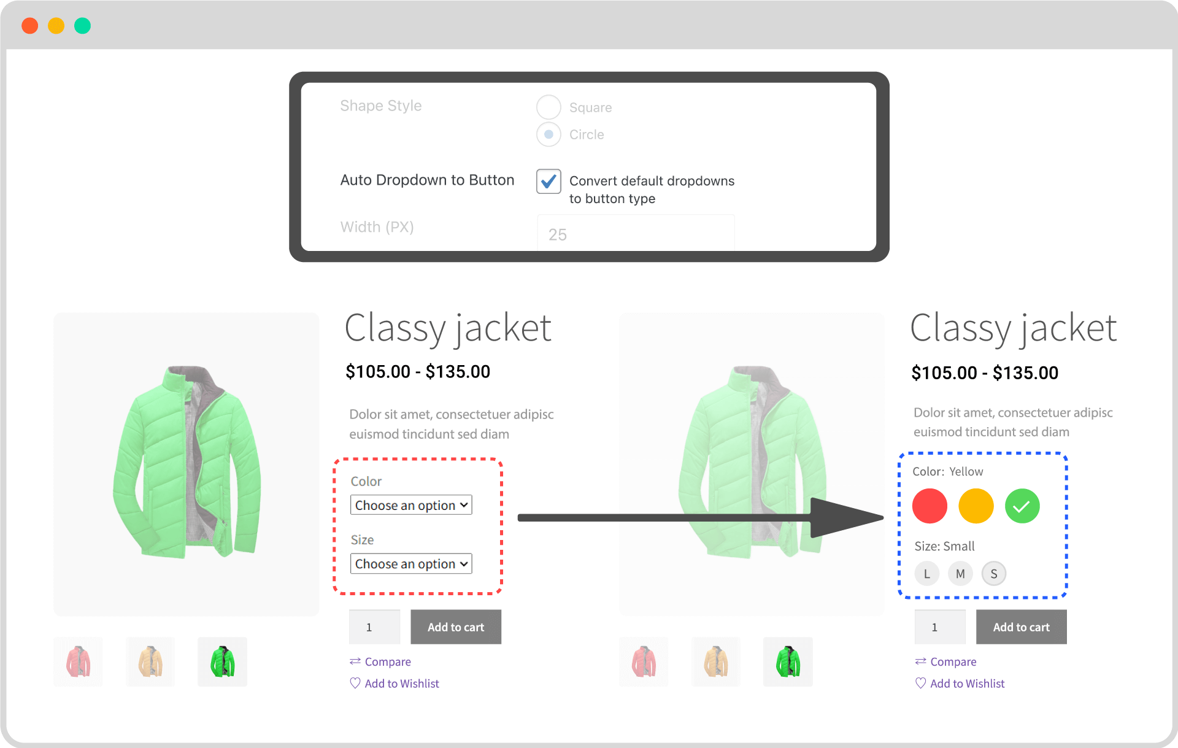The width and height of the screenshot is (1178, 748).
Task: Click quantity field on left product
Action: tap(374, 627)
